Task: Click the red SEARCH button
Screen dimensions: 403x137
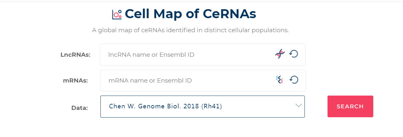Action: 350,106
